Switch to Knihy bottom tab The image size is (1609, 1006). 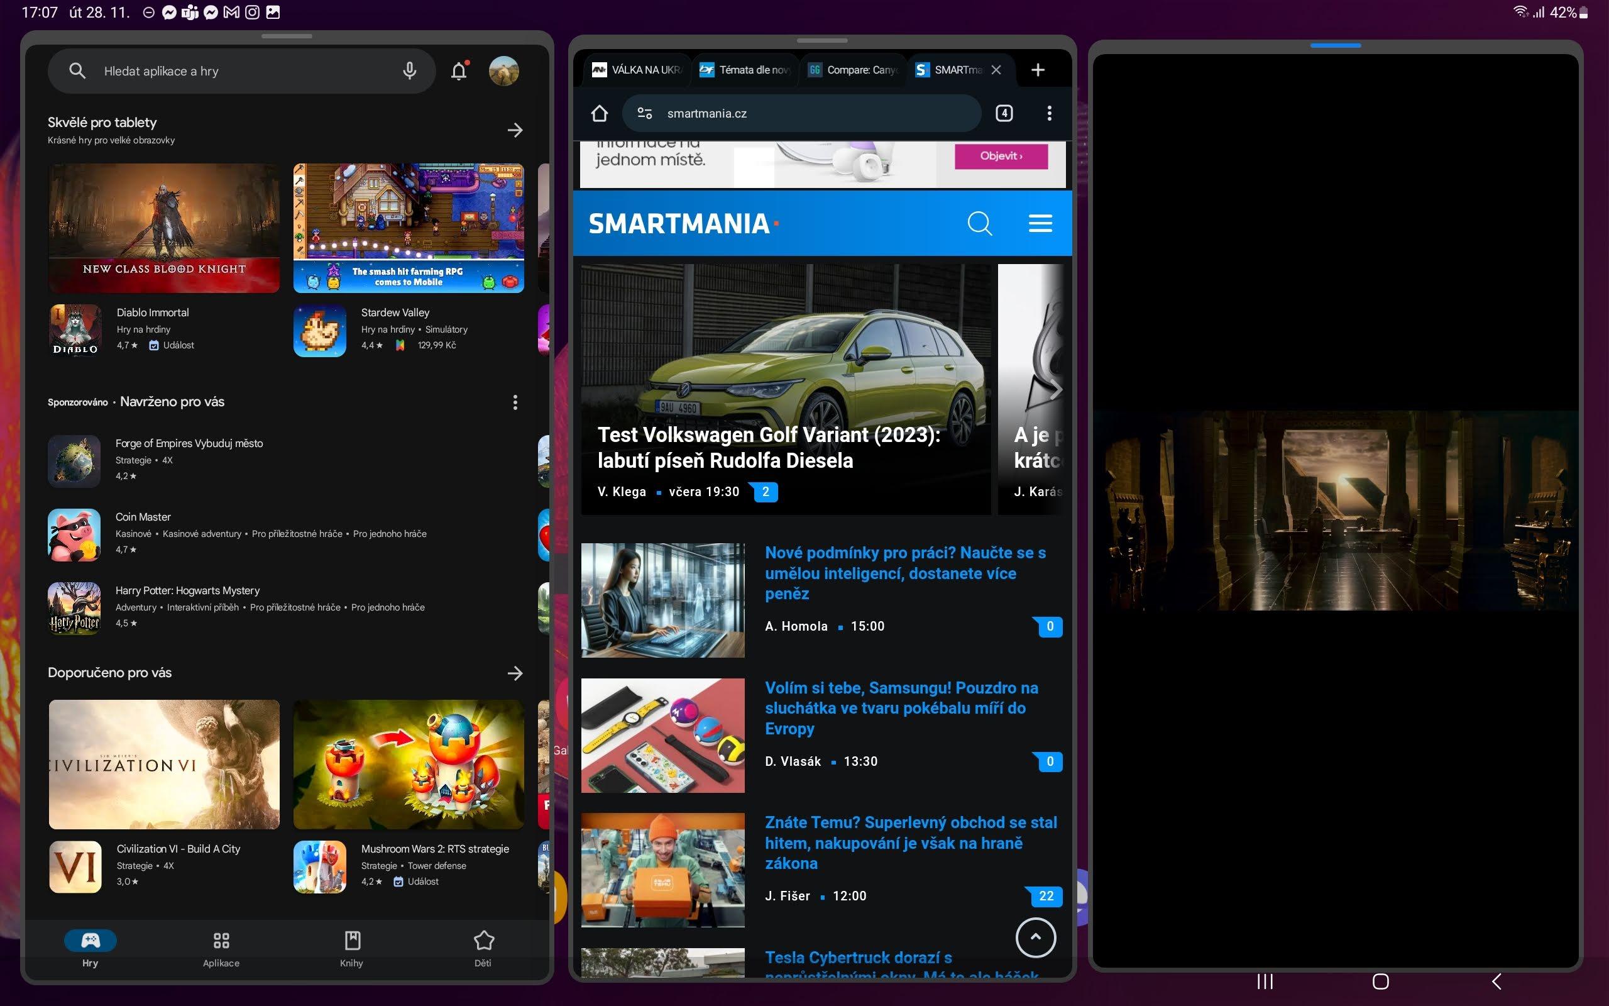tap(352, 949)
